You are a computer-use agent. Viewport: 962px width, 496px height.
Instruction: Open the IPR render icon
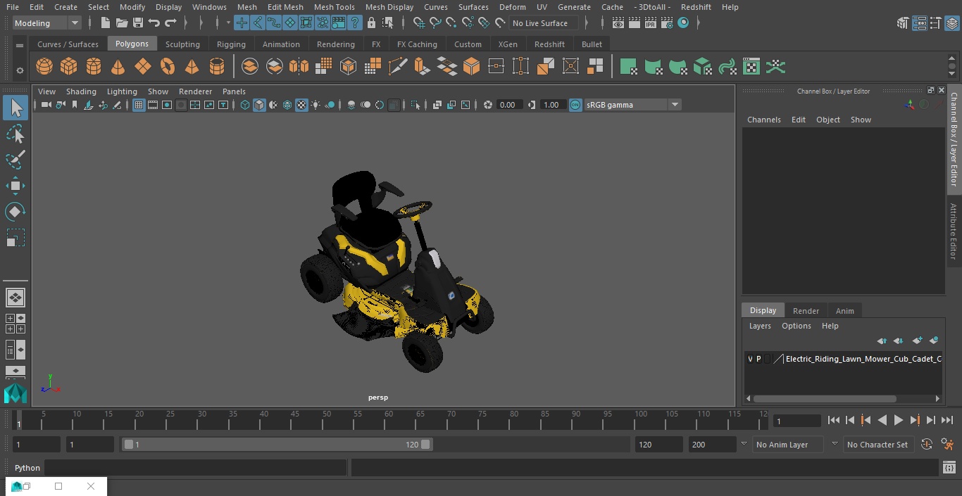coord(651,23)
